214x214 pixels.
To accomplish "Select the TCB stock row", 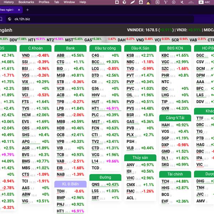I will (x=70, y=155).
